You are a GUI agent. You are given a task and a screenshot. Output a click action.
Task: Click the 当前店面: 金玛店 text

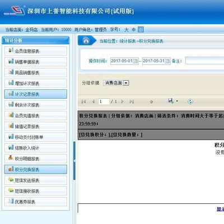tap(21, 30)
